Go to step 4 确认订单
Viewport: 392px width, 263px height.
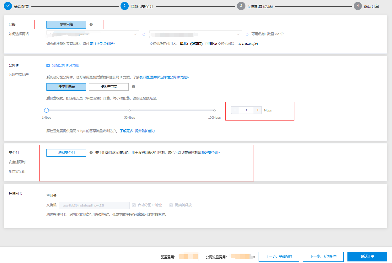pos(358,6)
